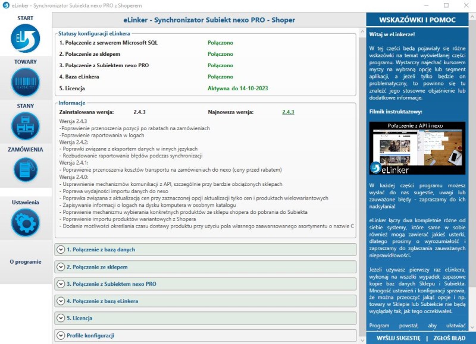Expand the 5. Licencja section

61,318
